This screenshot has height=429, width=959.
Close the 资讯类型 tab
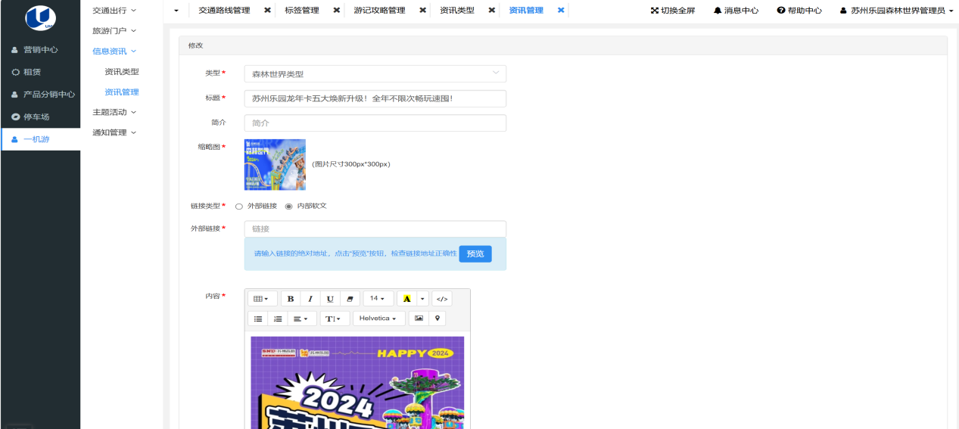point(492,11)
